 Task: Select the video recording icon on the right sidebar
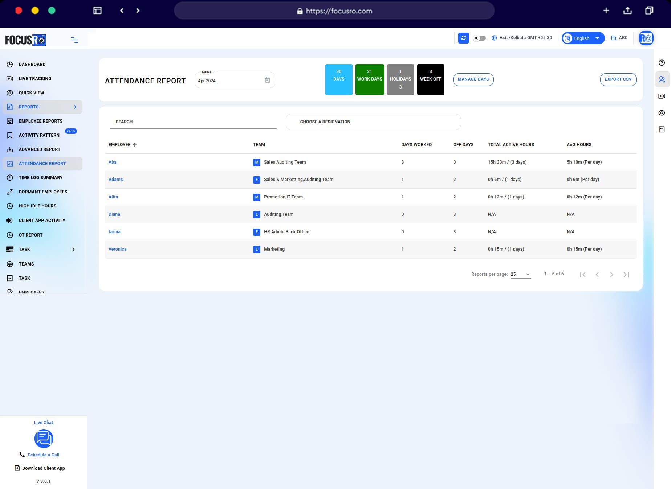[662, 96]
